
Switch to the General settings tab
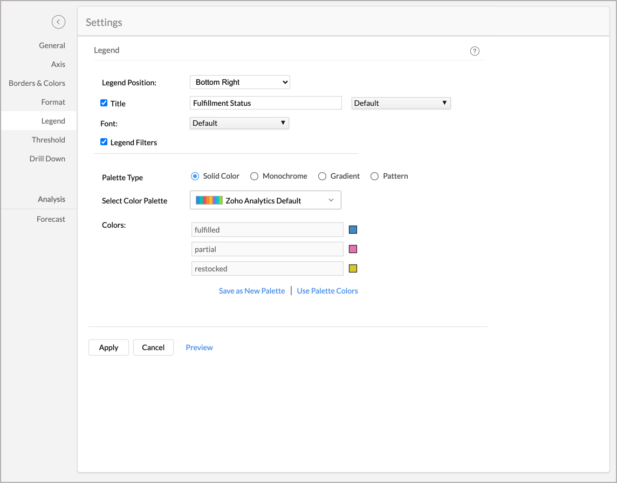[52, 45]
